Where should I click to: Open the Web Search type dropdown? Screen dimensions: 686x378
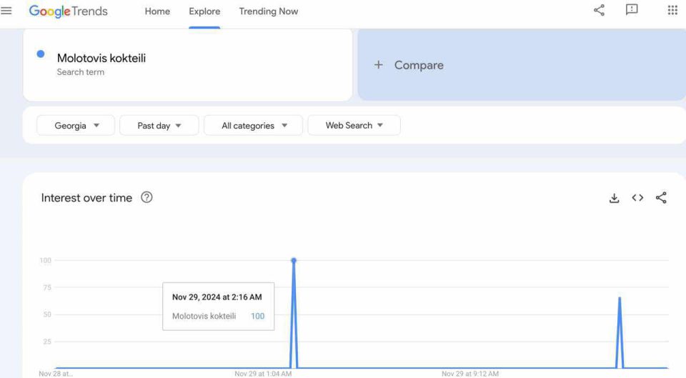click(x=354, y=126)
